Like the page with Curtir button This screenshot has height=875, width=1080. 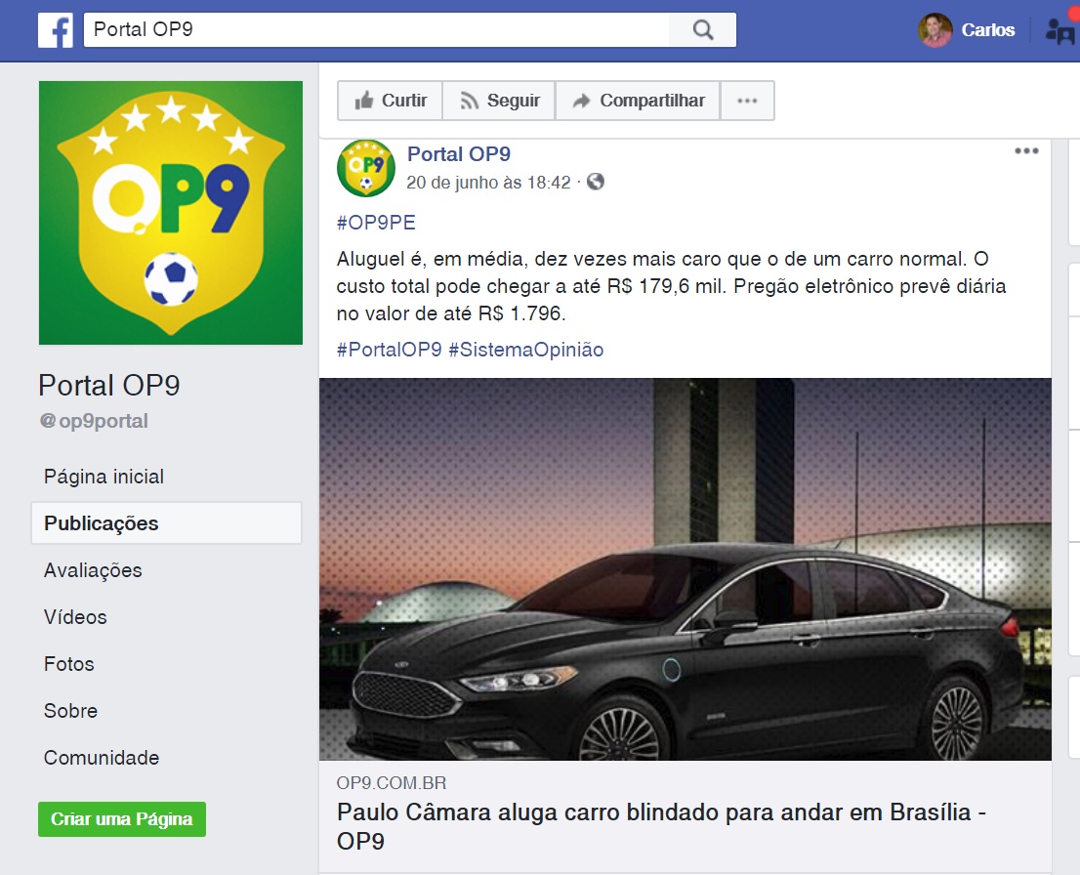point(391,101)
